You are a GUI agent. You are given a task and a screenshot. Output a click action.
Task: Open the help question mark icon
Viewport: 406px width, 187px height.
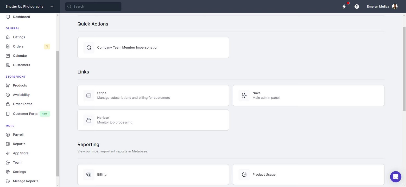[357, 6]
